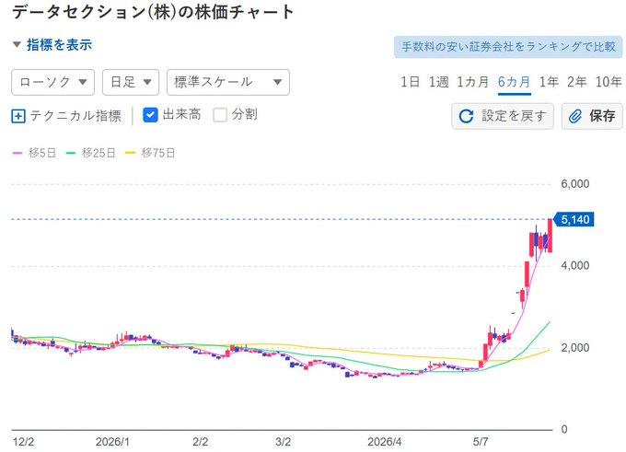Image resolution: width=626 pixels, height=452 pixels.
Task: Open the 標準スケール scale dropdown
Action: (228, 82)
